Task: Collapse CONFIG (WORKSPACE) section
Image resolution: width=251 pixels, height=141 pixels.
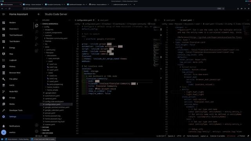Action: (x=50, y=24)
